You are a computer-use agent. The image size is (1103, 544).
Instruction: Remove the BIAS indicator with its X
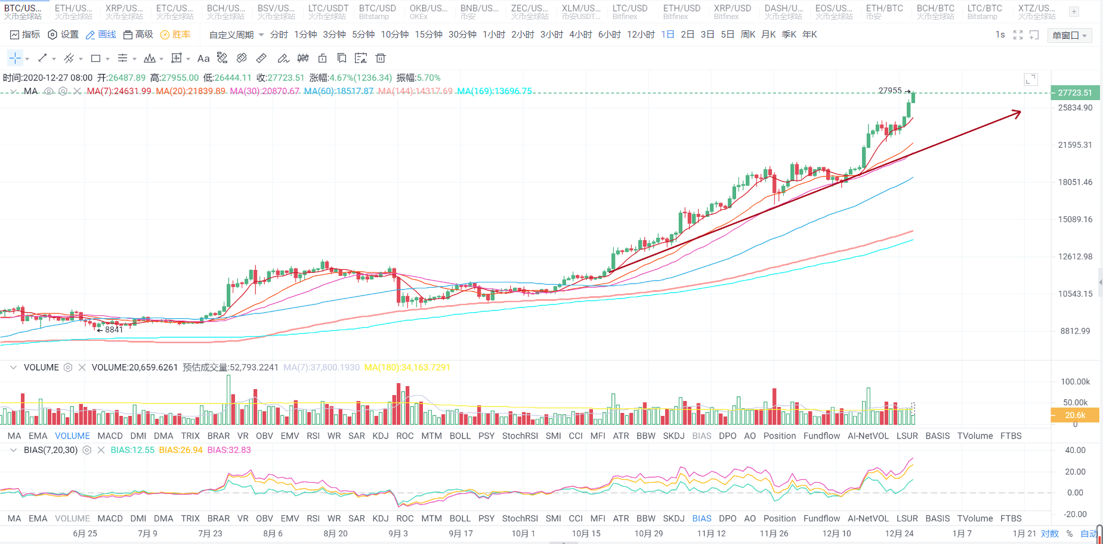tap(101, 450)
